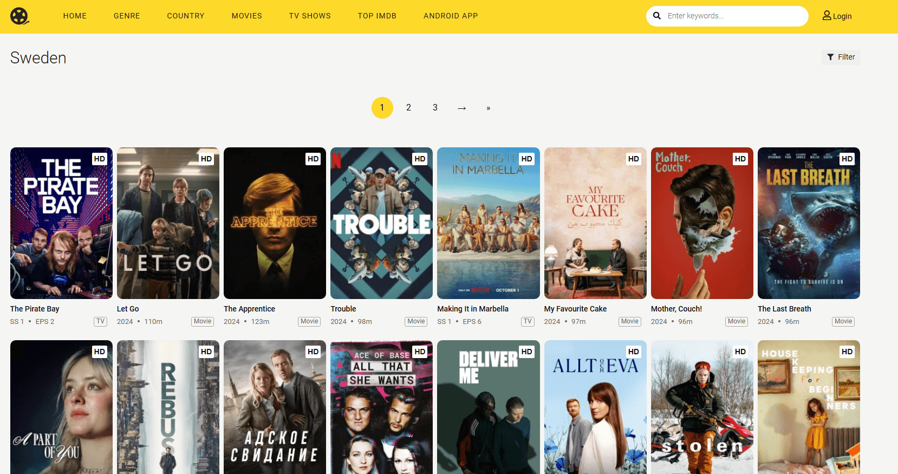Open the Trouble movie title link
This screenshot has width=898, height=474.
pyautogui.click(x=343, y=309)
